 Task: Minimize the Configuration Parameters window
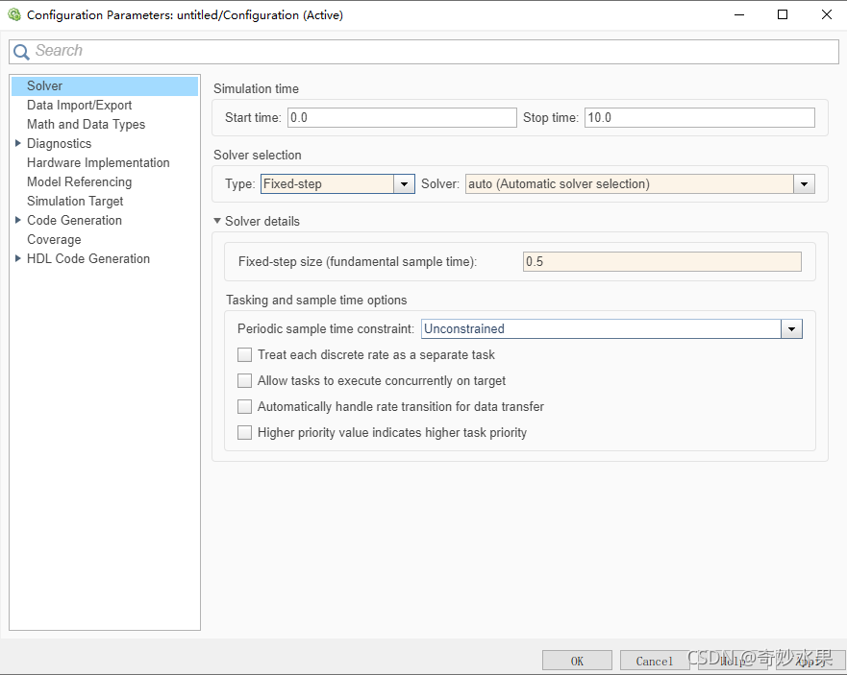tap(739, 14)
